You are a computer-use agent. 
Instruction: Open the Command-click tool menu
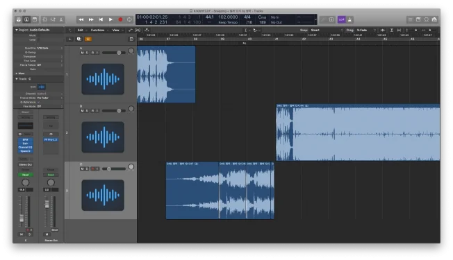tap(256, 30)
